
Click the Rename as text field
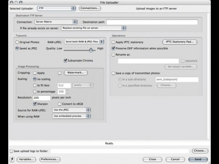coord(148,61)
